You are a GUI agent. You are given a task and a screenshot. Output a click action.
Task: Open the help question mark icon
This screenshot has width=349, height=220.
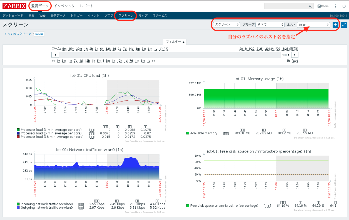point(335,6)
